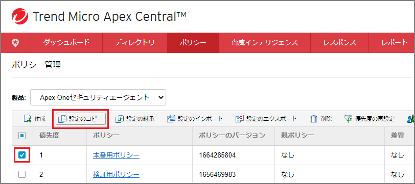Screen dimensions: 415x184
Task: Click the 設定のエクスポート export icon
Action: point(240,119)
